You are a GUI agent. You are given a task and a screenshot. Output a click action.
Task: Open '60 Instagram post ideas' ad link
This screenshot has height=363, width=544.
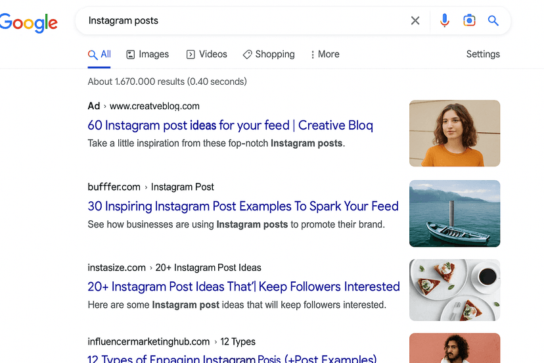[230, 126]
